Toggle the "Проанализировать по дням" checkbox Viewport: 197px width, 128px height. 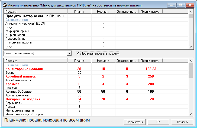[x=78, y=53]
